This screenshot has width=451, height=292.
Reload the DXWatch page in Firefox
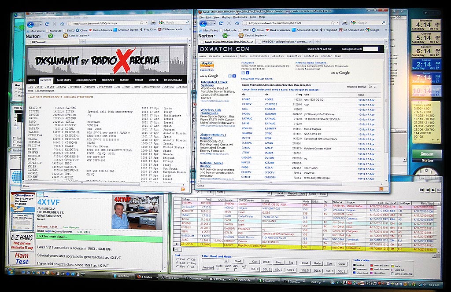click(x=221, y=23)
